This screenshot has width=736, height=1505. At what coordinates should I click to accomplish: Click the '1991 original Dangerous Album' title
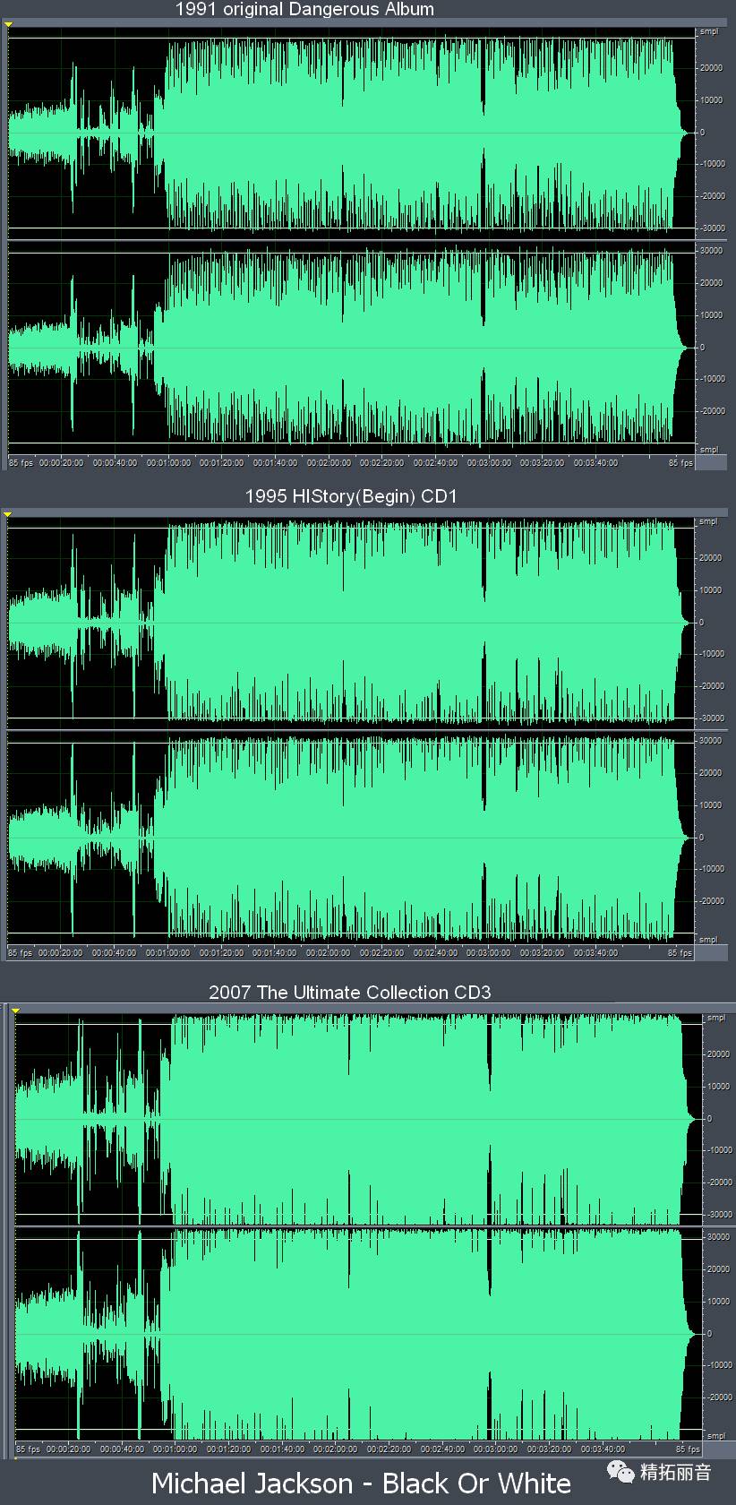tap(304, 10)
